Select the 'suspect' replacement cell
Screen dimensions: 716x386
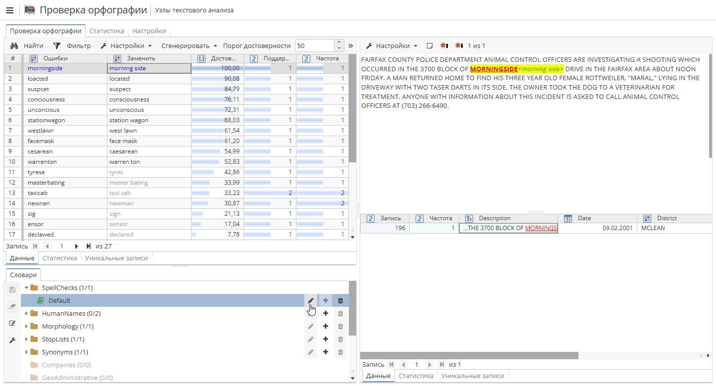click(x=149, y=89)
